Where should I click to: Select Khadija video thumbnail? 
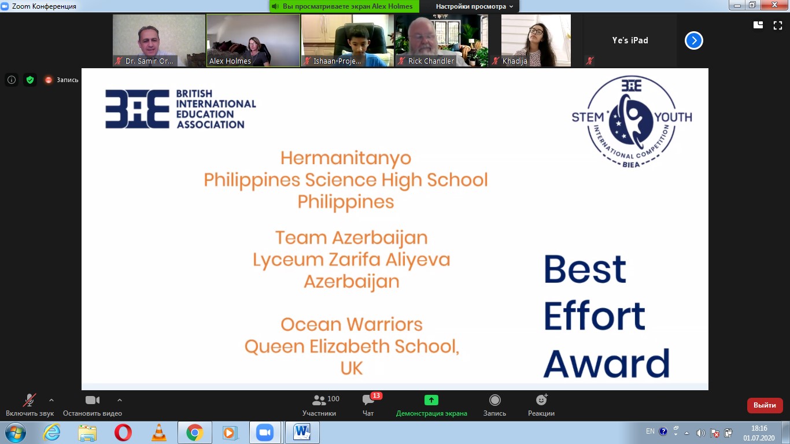(x=536, y=40)
